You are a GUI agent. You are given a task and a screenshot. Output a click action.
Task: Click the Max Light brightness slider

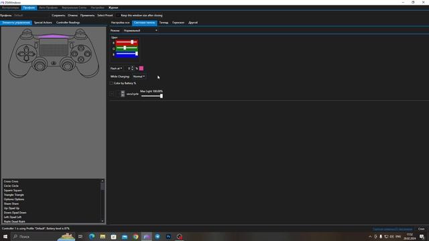click(x=152, y=96)
